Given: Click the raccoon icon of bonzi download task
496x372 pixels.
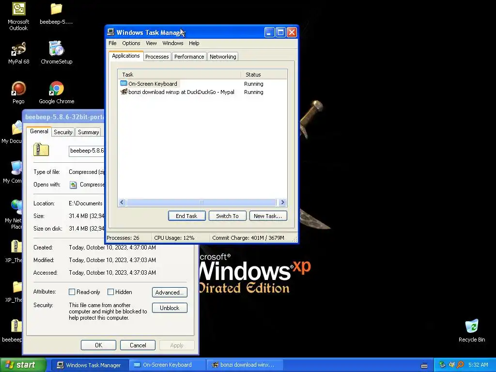Looking at the screenshot, I should [124, 92].
